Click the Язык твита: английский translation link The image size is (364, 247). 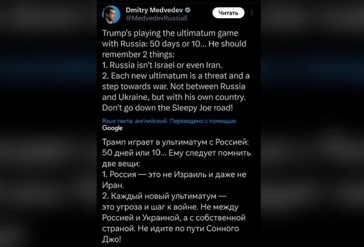135,121
